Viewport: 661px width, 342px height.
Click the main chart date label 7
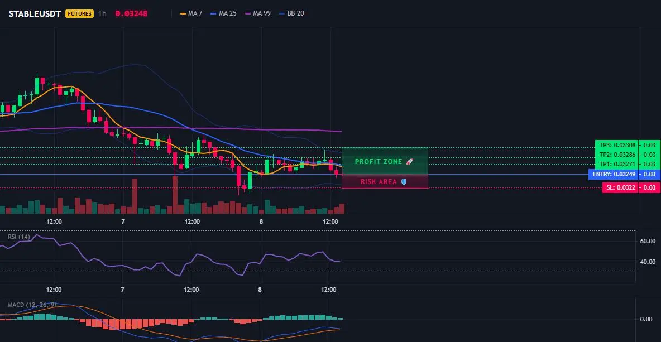coord(123,221)
